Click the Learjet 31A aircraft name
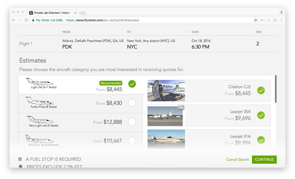This screenshot has height=179, width=295. [x=240, y=136]
